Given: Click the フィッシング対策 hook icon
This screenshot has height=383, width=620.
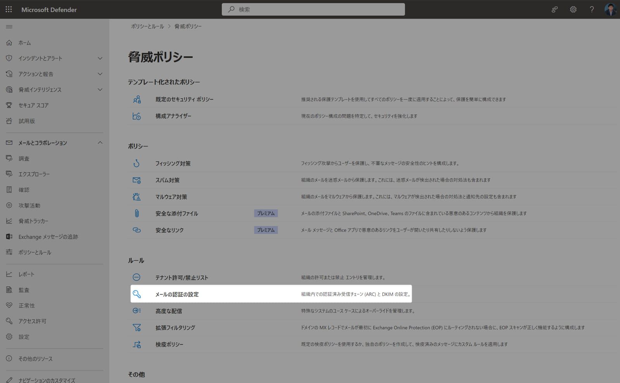Looking at the screenshot, I should click(136, 163).
